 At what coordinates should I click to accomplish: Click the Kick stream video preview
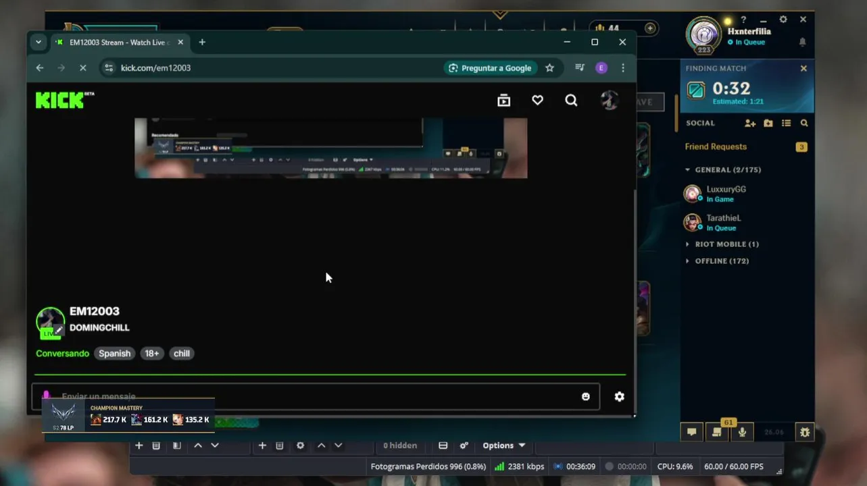(331, 148)
